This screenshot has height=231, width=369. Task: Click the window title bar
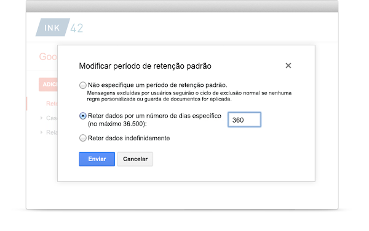pos(182,6)
